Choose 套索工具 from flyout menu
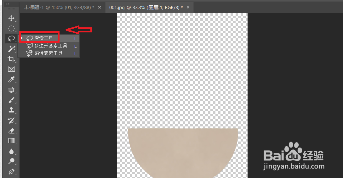 [49, 38]
